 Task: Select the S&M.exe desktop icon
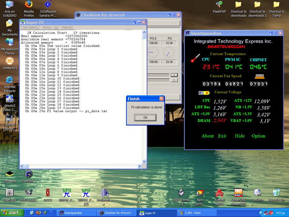click(9, 195)
